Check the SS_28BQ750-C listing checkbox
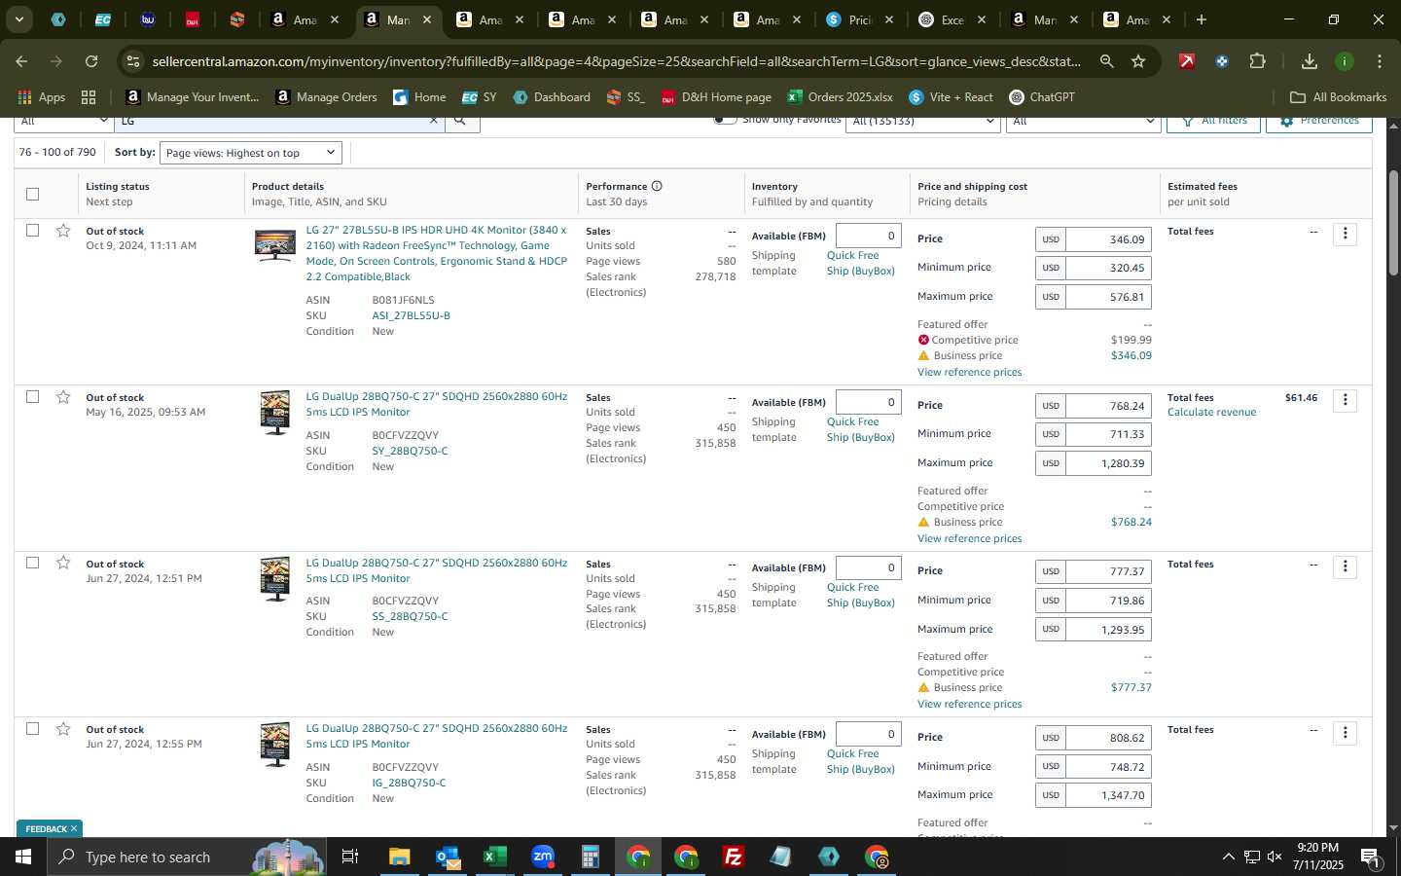This screenshot has width=1401, height=876. [32, 563]
